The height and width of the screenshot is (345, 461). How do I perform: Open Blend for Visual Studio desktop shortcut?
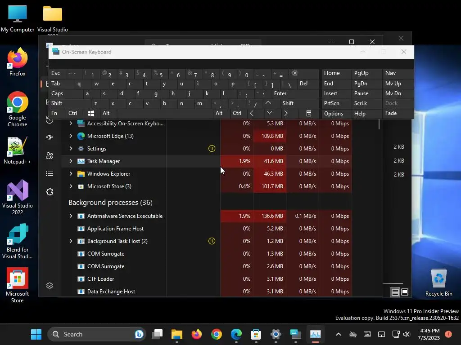tap(18, 241)
